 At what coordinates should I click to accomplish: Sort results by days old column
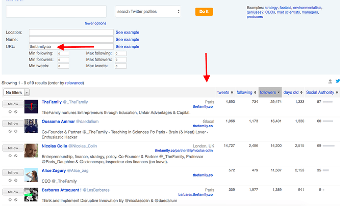click(293, 92)
